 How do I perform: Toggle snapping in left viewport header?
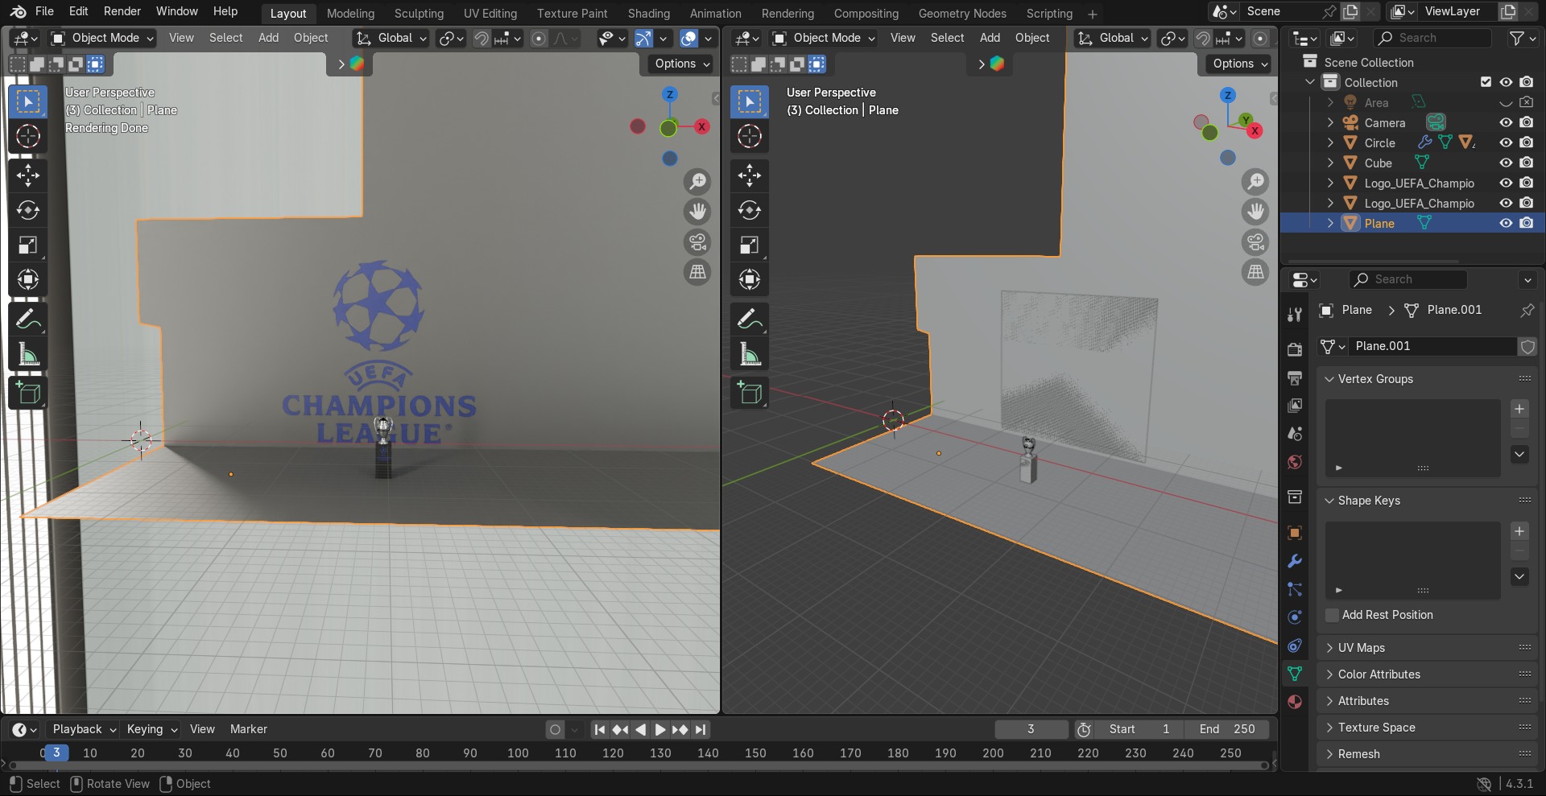coord(482,38)
